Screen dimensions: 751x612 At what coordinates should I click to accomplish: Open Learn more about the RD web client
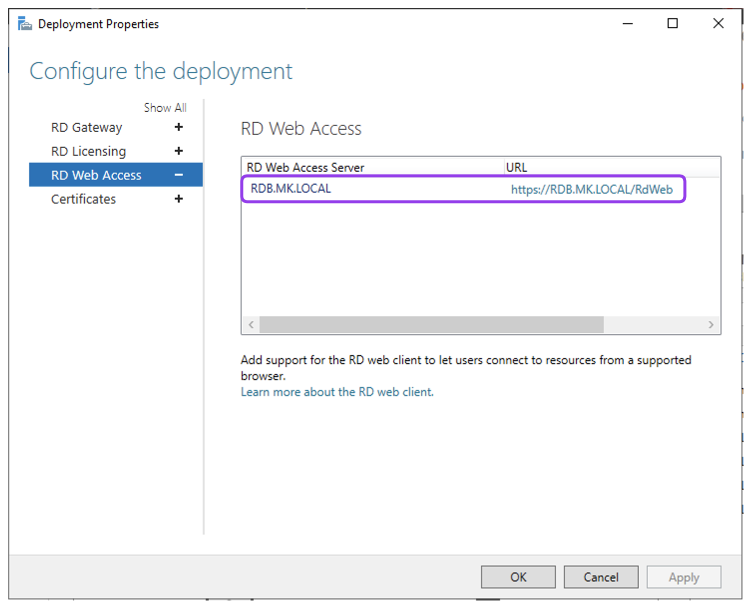point(337,392)
